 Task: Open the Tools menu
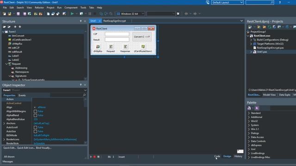coord(83,8)
